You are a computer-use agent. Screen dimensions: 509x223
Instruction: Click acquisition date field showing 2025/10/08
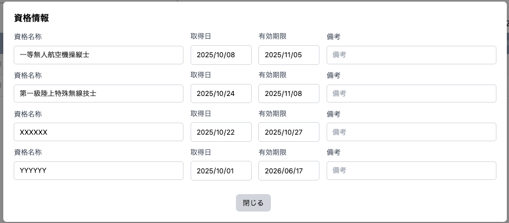click(x=221, y=55)
